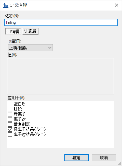
Task: Switch to the 可编辑 tab
Action: click(x=13, y=31)
